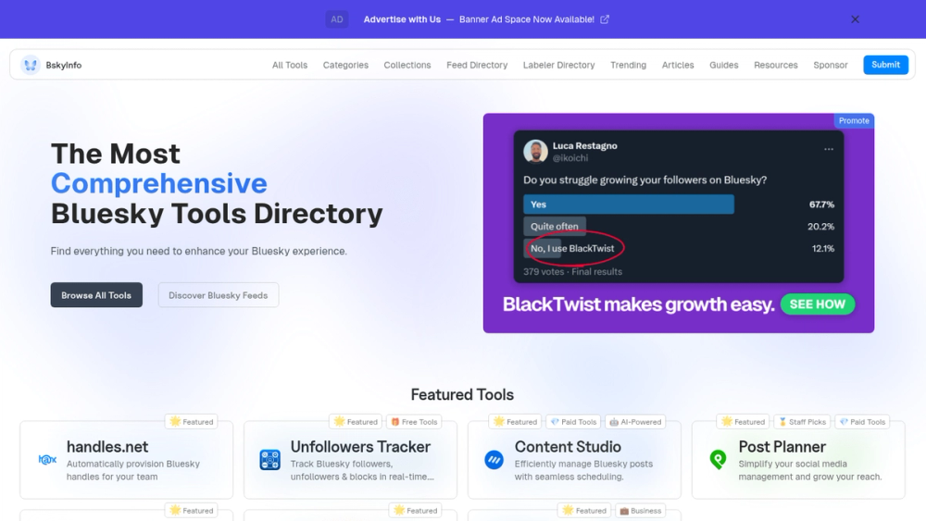Screen dimensions: 926x521
Task: Open the Resources nav item
Action: [x=775, y=65]
